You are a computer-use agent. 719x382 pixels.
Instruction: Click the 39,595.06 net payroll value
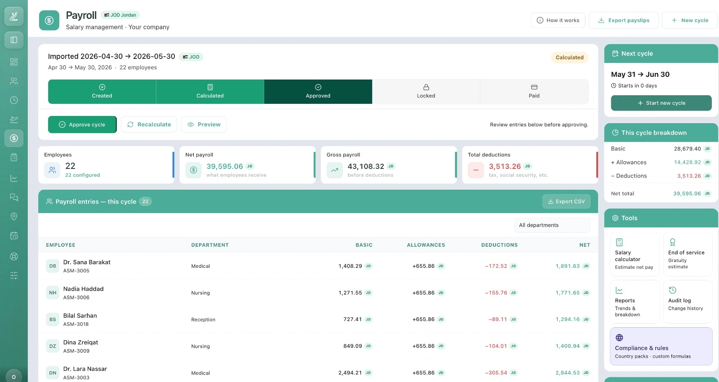coord(225,166)
